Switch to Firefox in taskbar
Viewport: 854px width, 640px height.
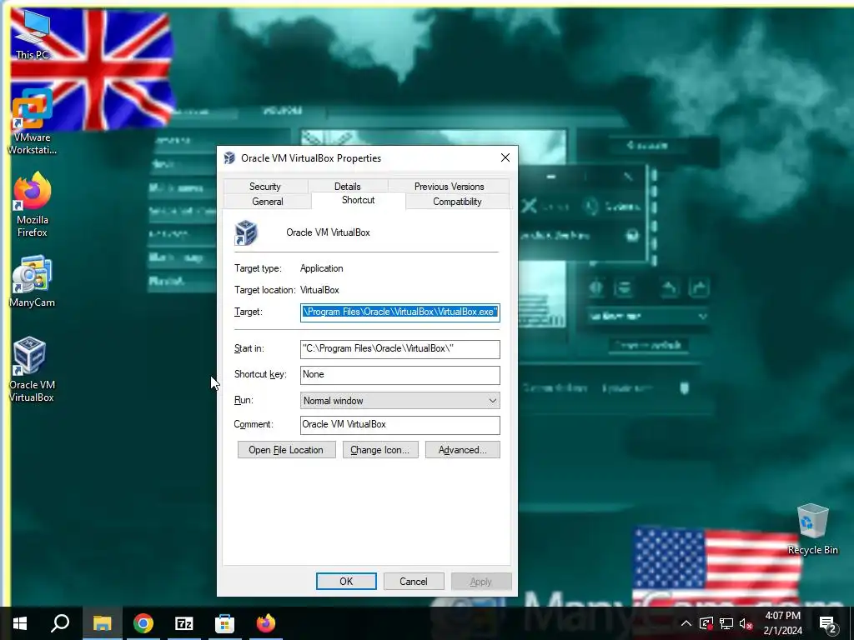266,623
